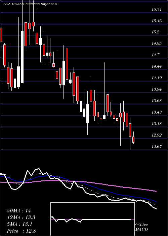168x236 pixels.
Task: Click the 14.95 price axis label
Action: click(157, 43)
